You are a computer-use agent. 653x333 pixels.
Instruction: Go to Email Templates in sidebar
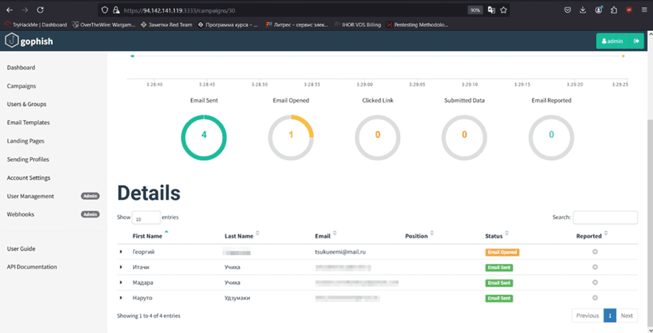tap(28, 123)
